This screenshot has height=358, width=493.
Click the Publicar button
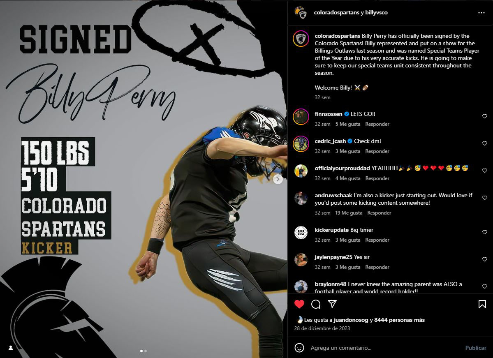(475, 348)
